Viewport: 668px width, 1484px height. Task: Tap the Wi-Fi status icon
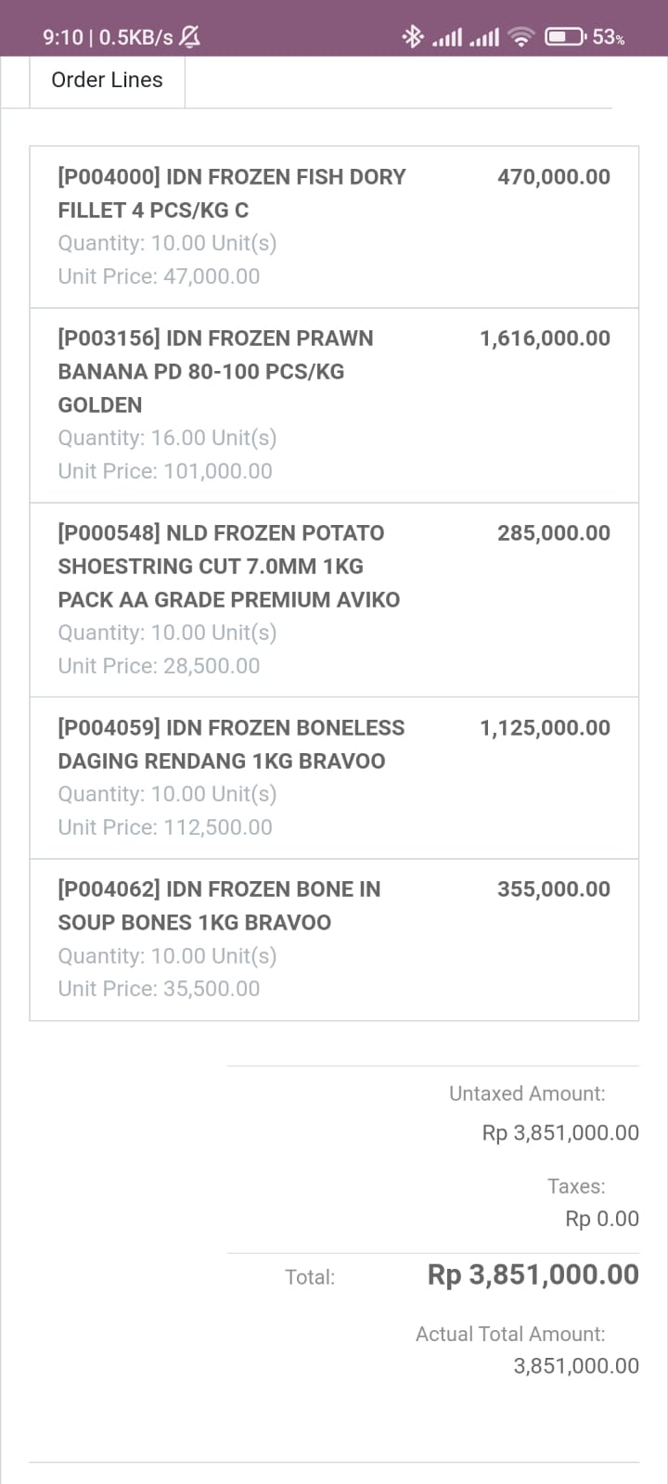click(x=522, y=37)
